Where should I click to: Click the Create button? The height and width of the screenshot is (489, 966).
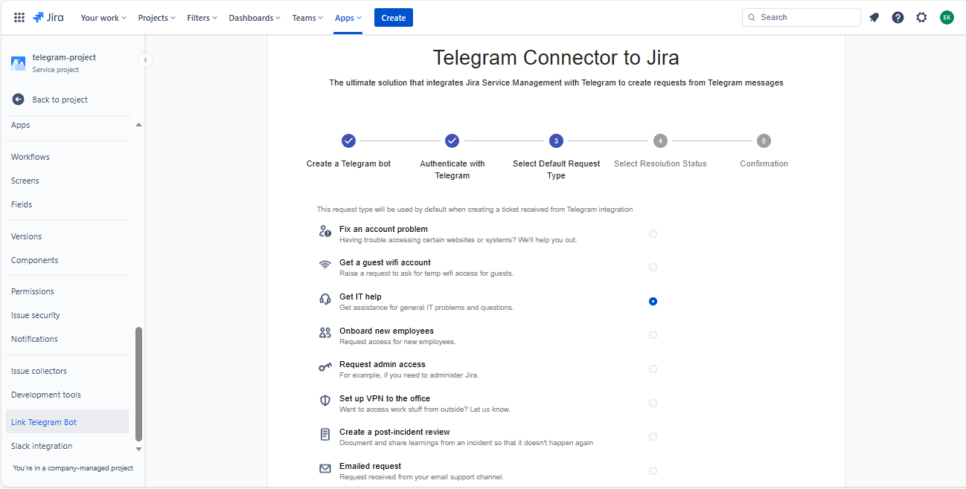[x=393, y=18]
